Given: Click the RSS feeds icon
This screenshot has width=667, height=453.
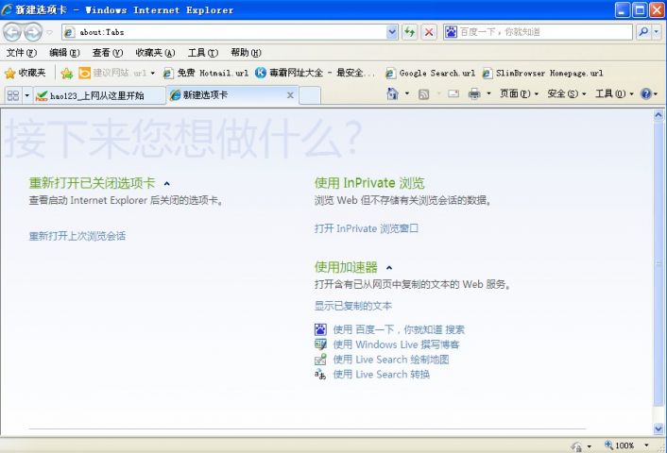Looking at the screenshot, I should coord(423,94).
